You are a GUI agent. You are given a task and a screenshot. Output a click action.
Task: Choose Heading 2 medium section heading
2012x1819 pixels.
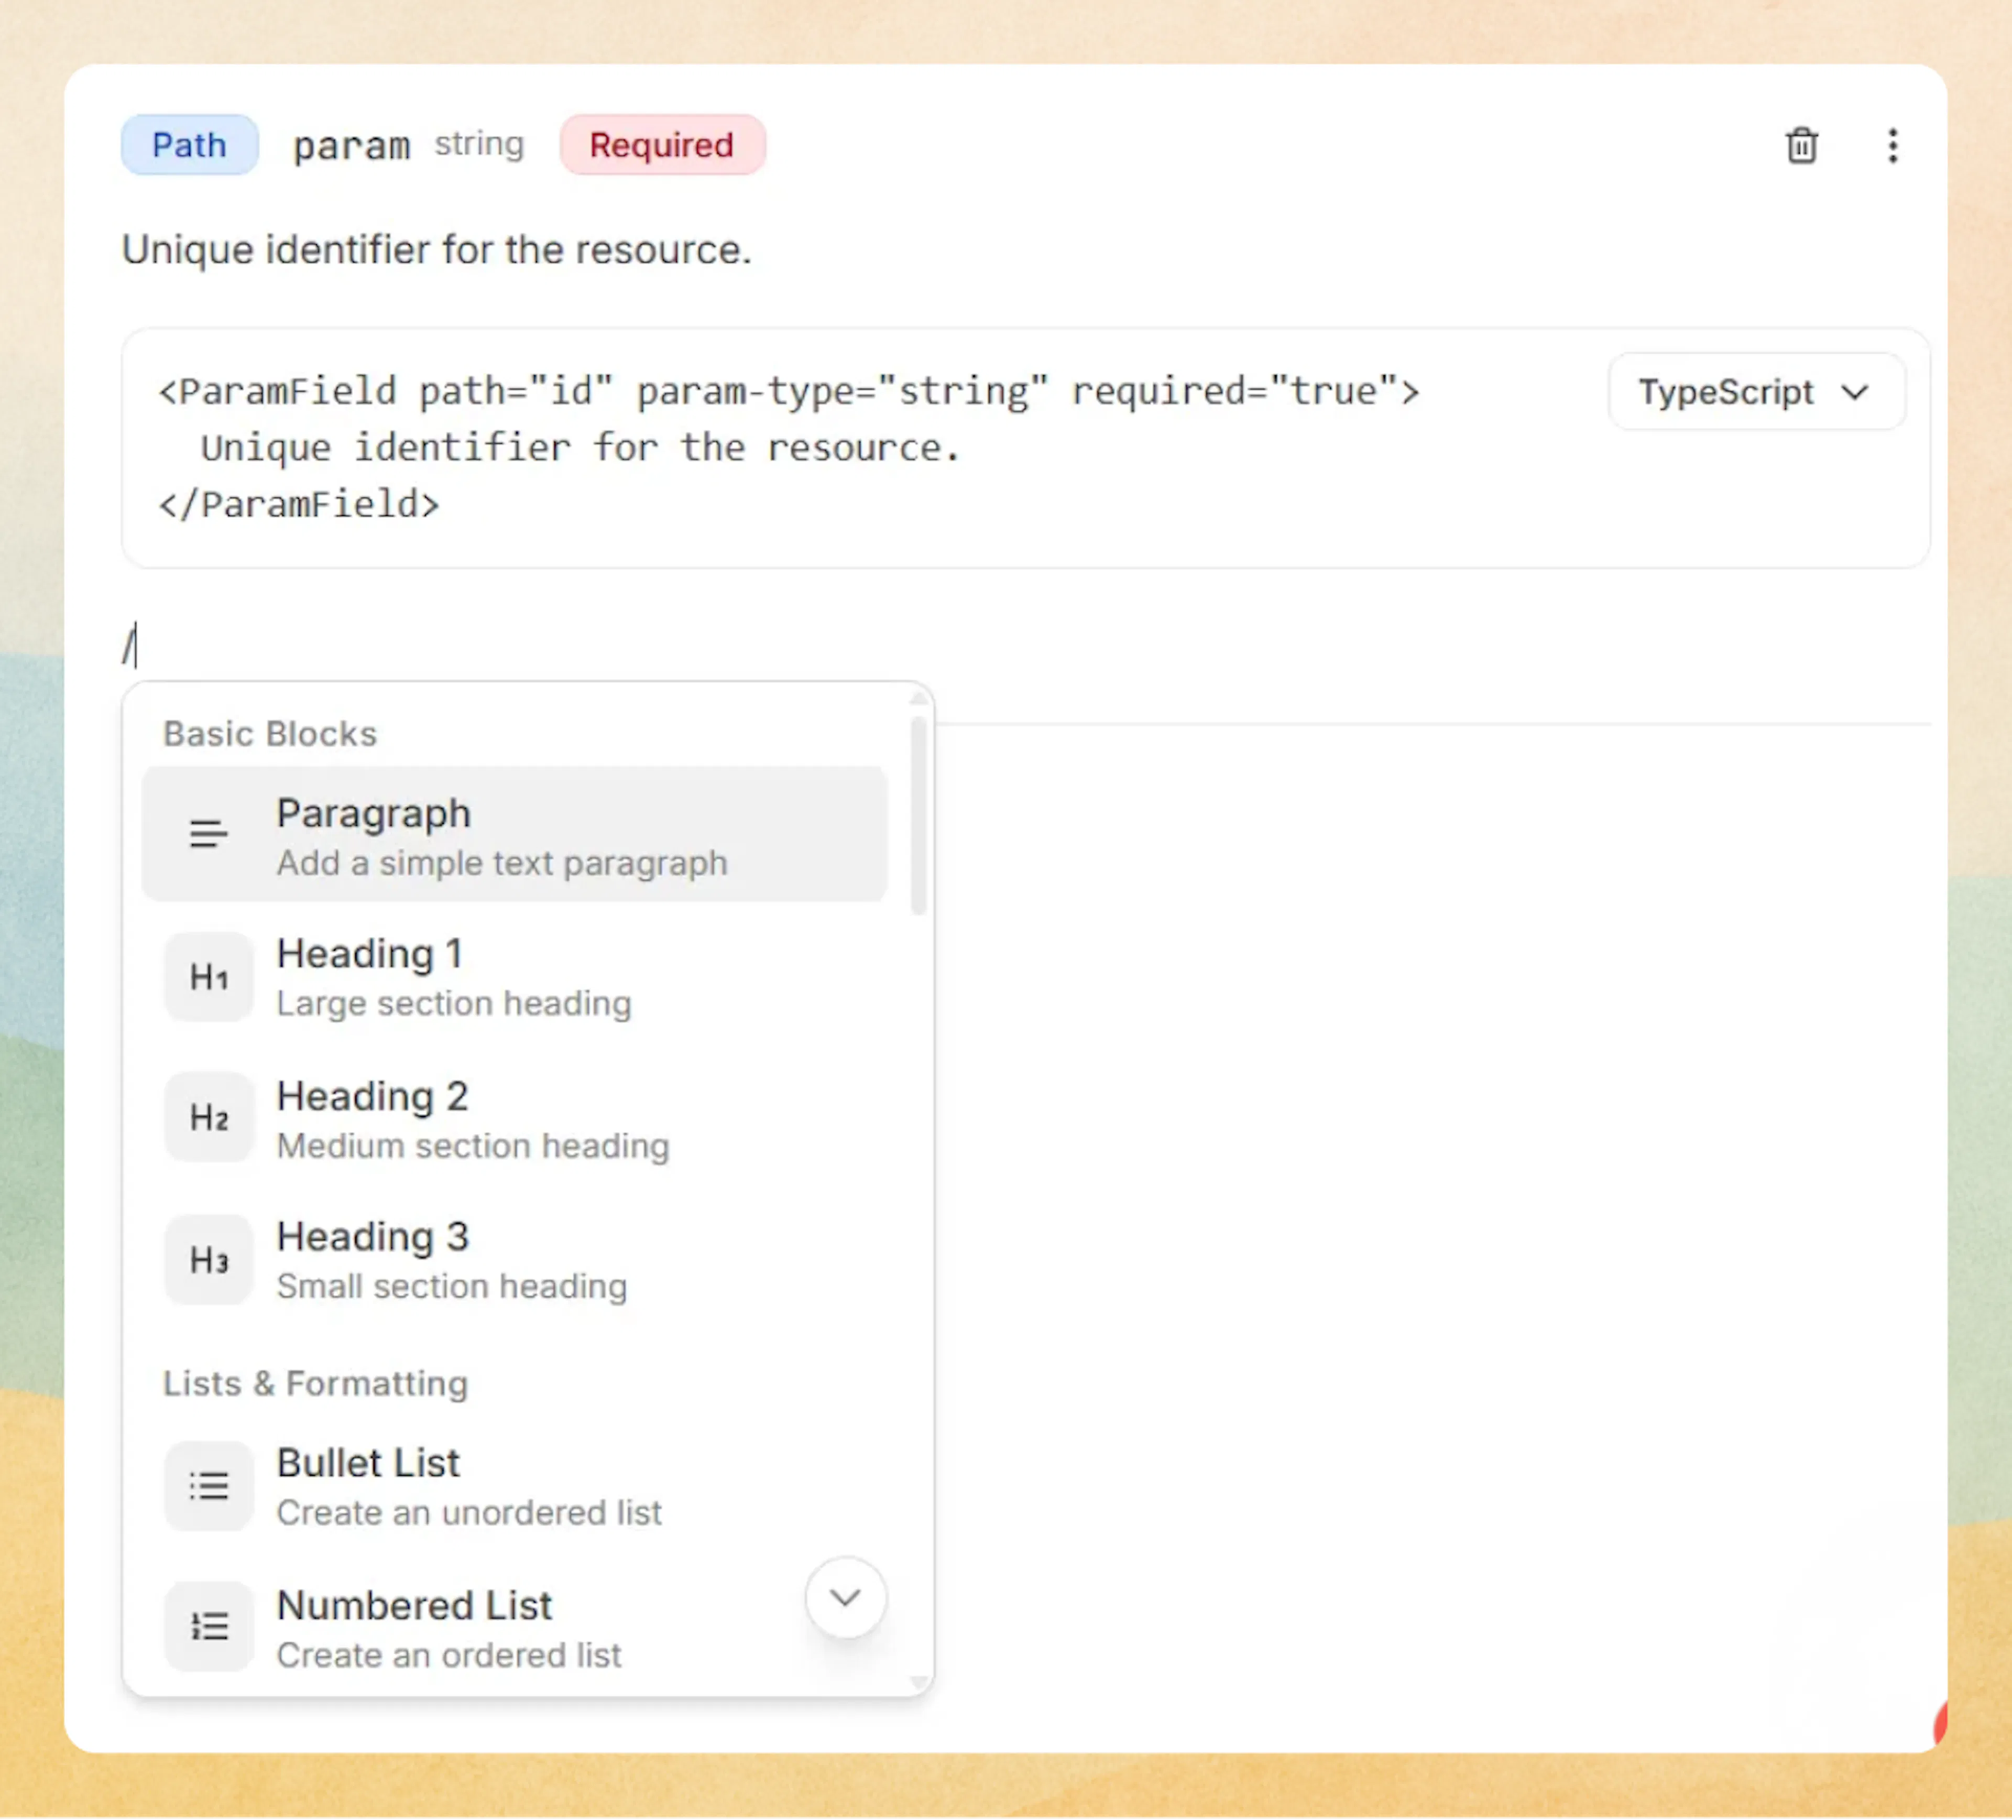pyautogui.click(x=472, y=1118)
